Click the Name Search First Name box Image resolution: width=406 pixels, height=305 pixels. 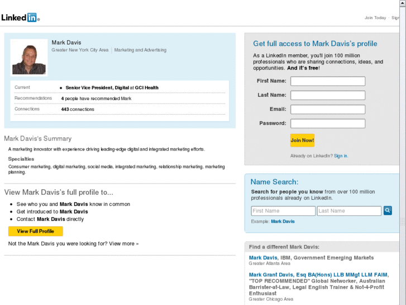point(283,211)
